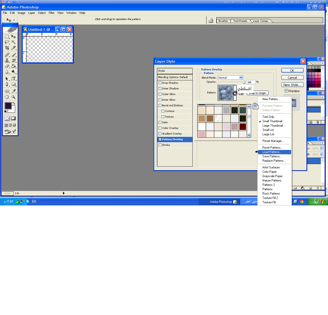Check the Bevel and Emboss option
328x315 pixels.
pos(160,106)
